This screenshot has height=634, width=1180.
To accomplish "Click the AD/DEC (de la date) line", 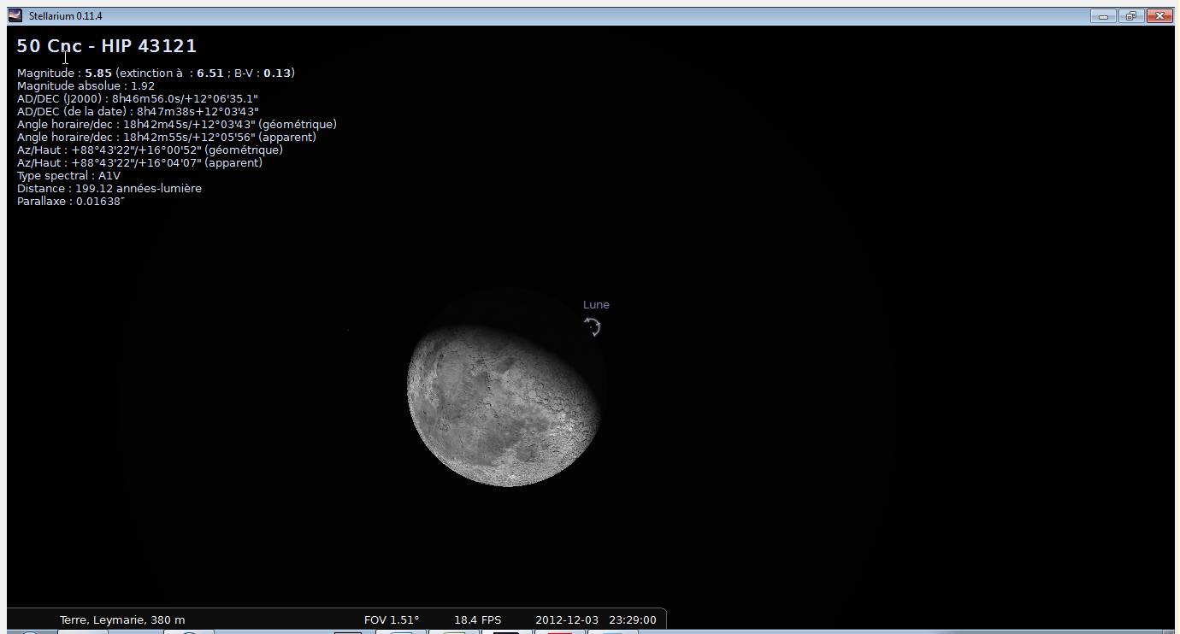I will (138, 112).
